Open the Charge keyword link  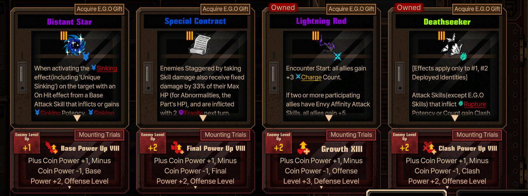point(311,77)
